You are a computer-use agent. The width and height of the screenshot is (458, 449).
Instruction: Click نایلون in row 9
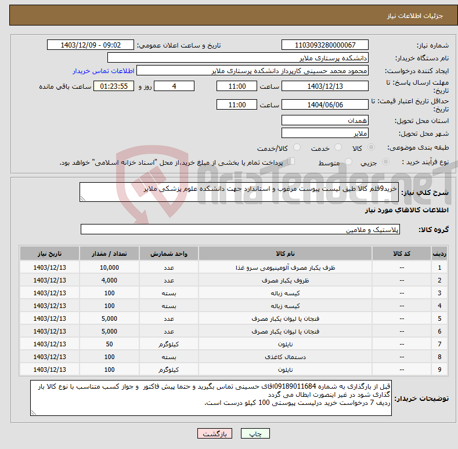pos(285,370)
